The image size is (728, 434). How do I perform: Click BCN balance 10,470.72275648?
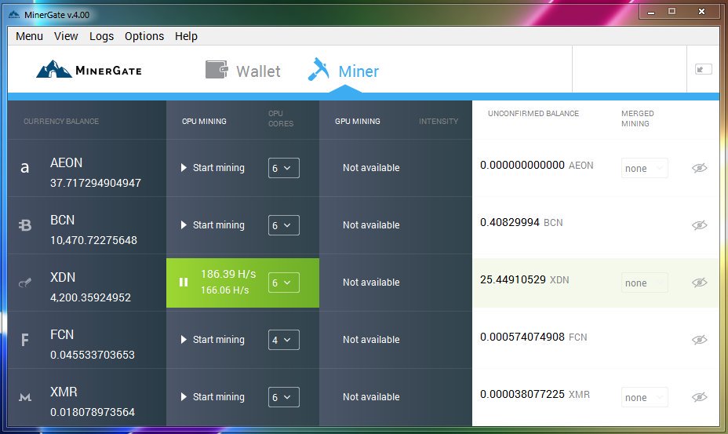[94, 240]
